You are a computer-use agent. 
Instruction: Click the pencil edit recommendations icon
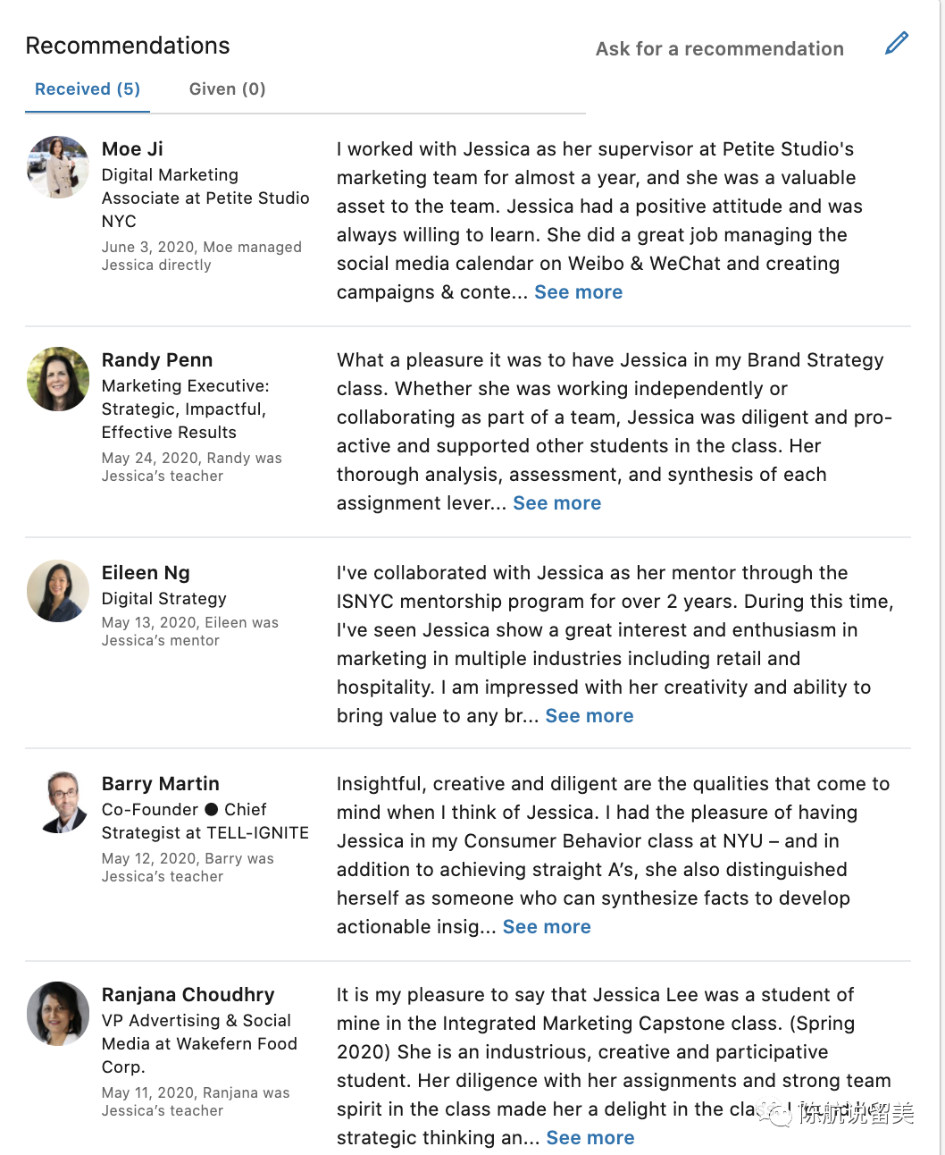tap(897, 43)
